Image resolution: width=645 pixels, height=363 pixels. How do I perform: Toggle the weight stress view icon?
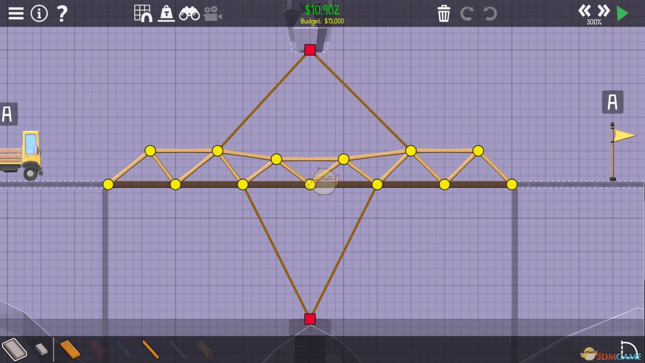click(166, 14)
